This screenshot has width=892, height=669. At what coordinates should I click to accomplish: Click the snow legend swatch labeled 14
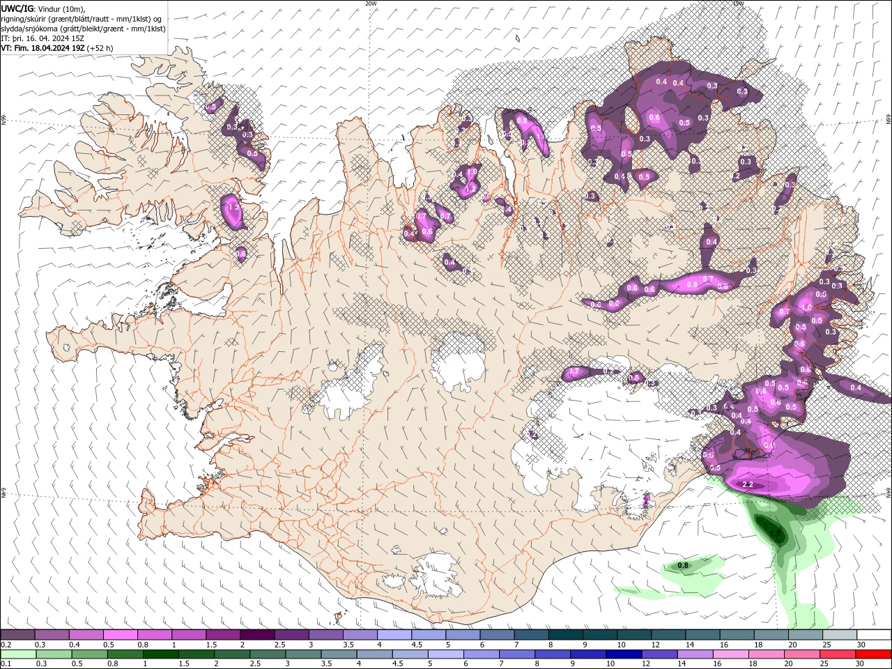(x=702, y=635)
